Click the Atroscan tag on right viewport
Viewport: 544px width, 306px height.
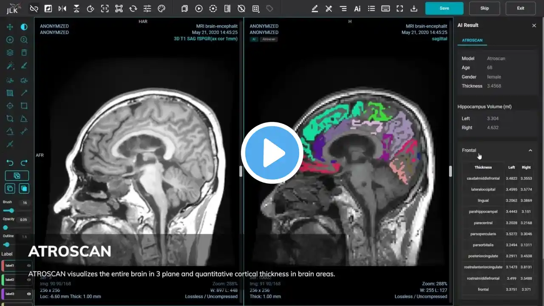tap(269, 39)
